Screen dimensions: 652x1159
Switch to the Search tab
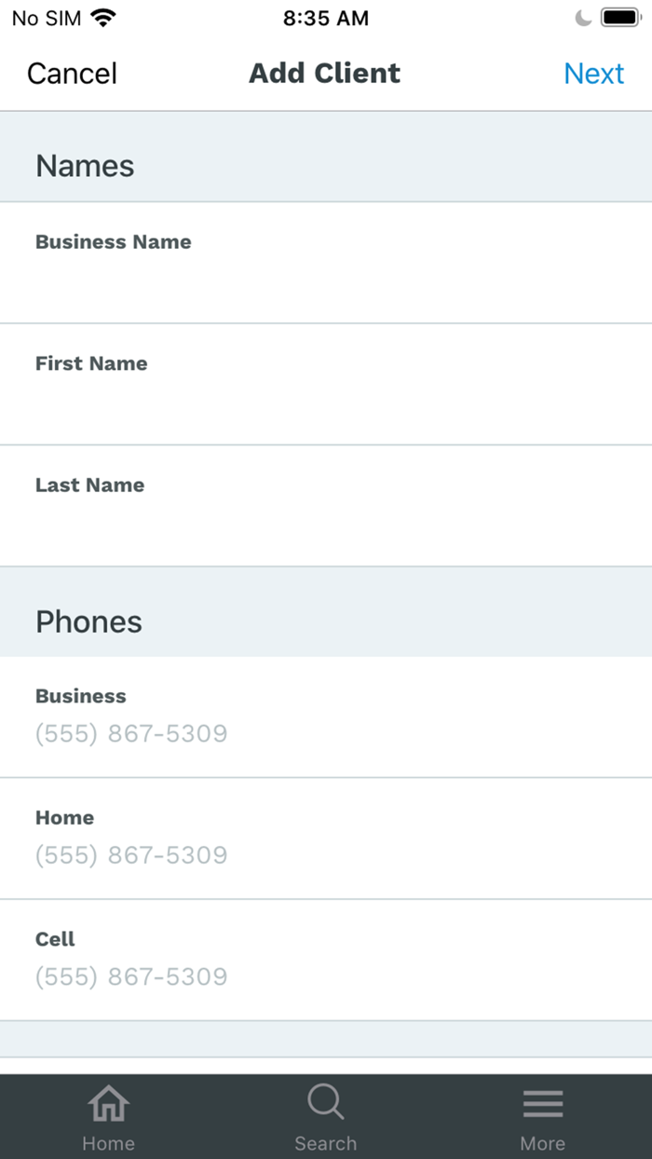[325, 1113]
